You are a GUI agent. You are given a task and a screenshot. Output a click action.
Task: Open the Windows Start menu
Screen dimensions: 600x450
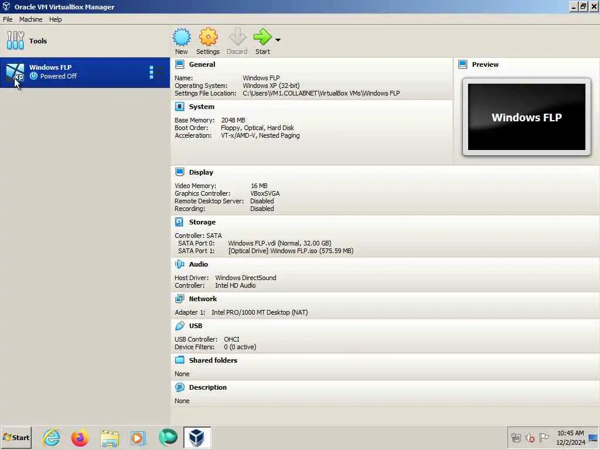pos(16,437)
